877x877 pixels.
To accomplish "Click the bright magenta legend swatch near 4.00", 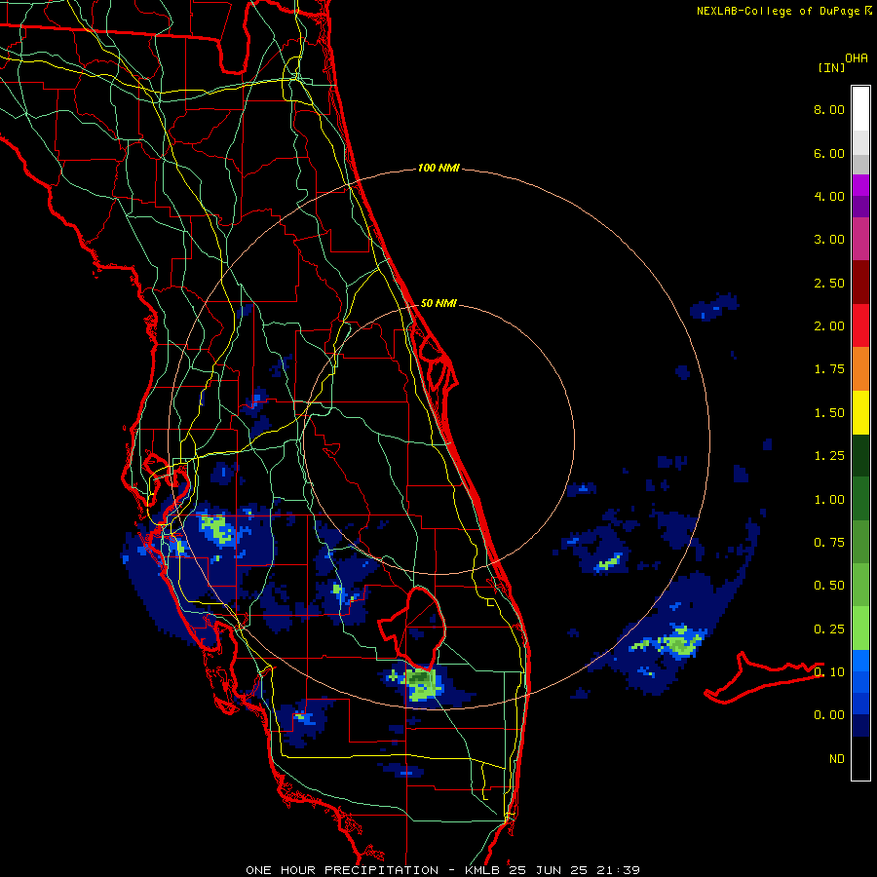I will click(x=860, y=184).
